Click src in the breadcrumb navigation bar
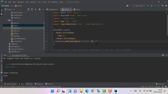 click(12, 6)
